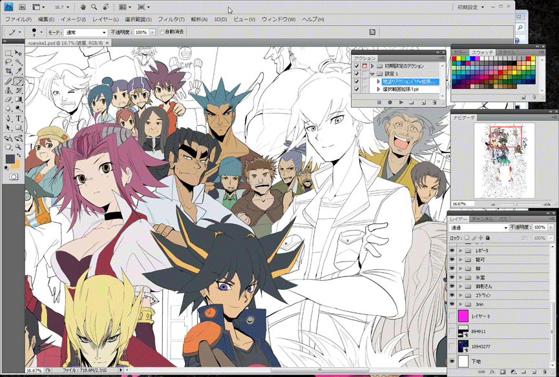Image resolution: width=559 pixels, height=377 pixels.
Task: Enable the 自動消去 checkbox
Action: 162,32
